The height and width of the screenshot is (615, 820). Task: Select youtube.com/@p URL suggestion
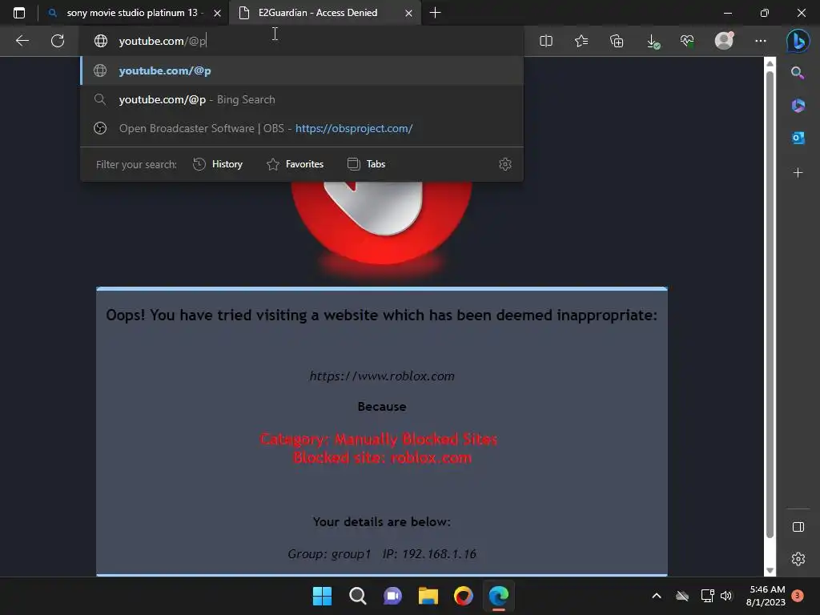coord(302,70)
